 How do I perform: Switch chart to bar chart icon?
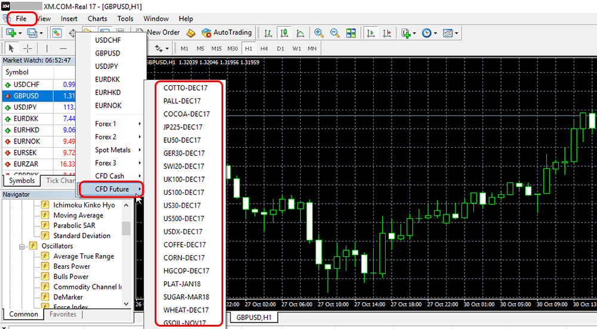click(268, 33)
